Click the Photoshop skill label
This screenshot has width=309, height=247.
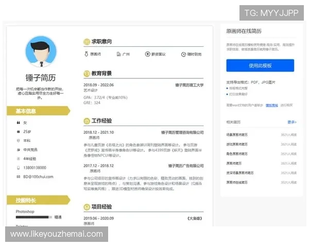[25, 211]
